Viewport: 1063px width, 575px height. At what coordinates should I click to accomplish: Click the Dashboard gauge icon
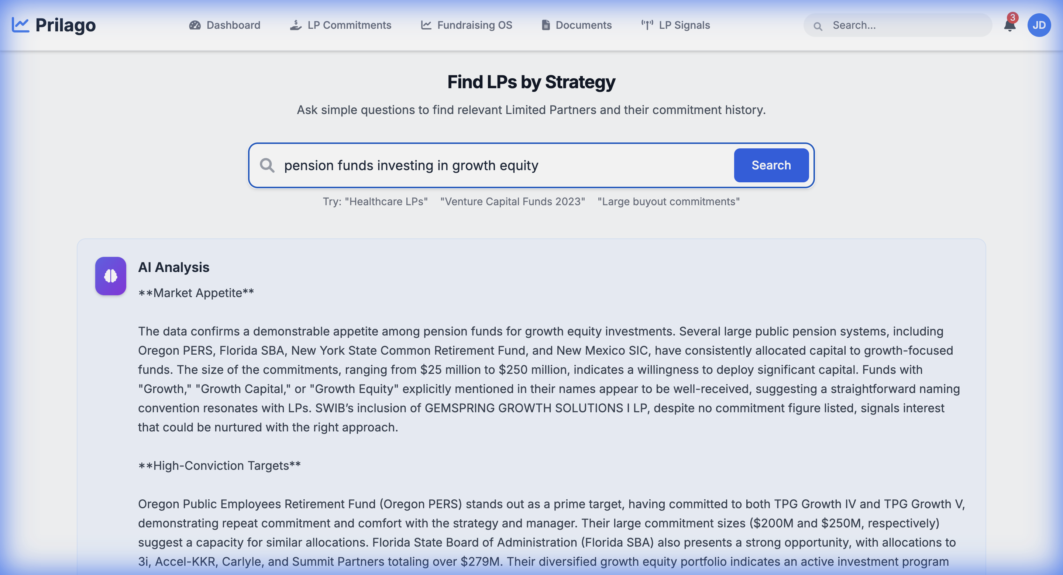pyautogui.click(x=195, y=25)
